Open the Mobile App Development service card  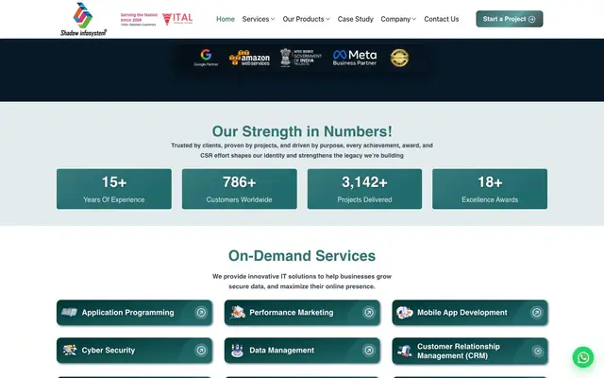click(x=470, y=313)
